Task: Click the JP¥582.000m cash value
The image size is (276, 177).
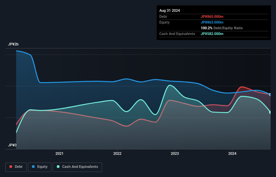Action: (212, 34)
